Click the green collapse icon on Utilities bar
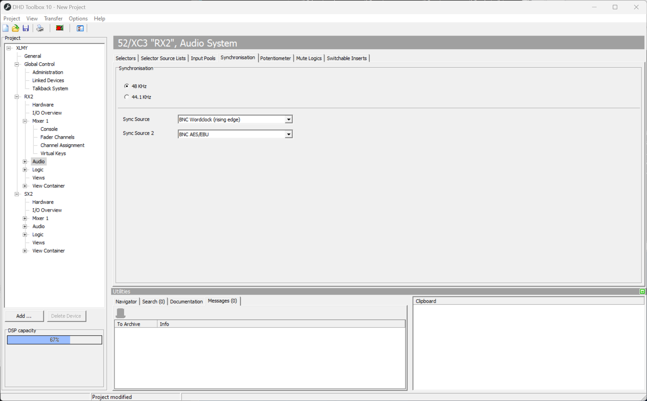 [642, 291]
